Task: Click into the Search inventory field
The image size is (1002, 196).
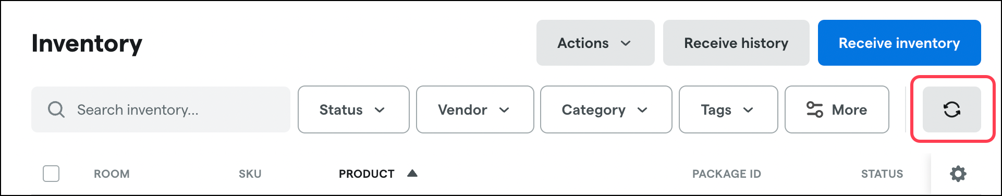Action: coord(161,109)
